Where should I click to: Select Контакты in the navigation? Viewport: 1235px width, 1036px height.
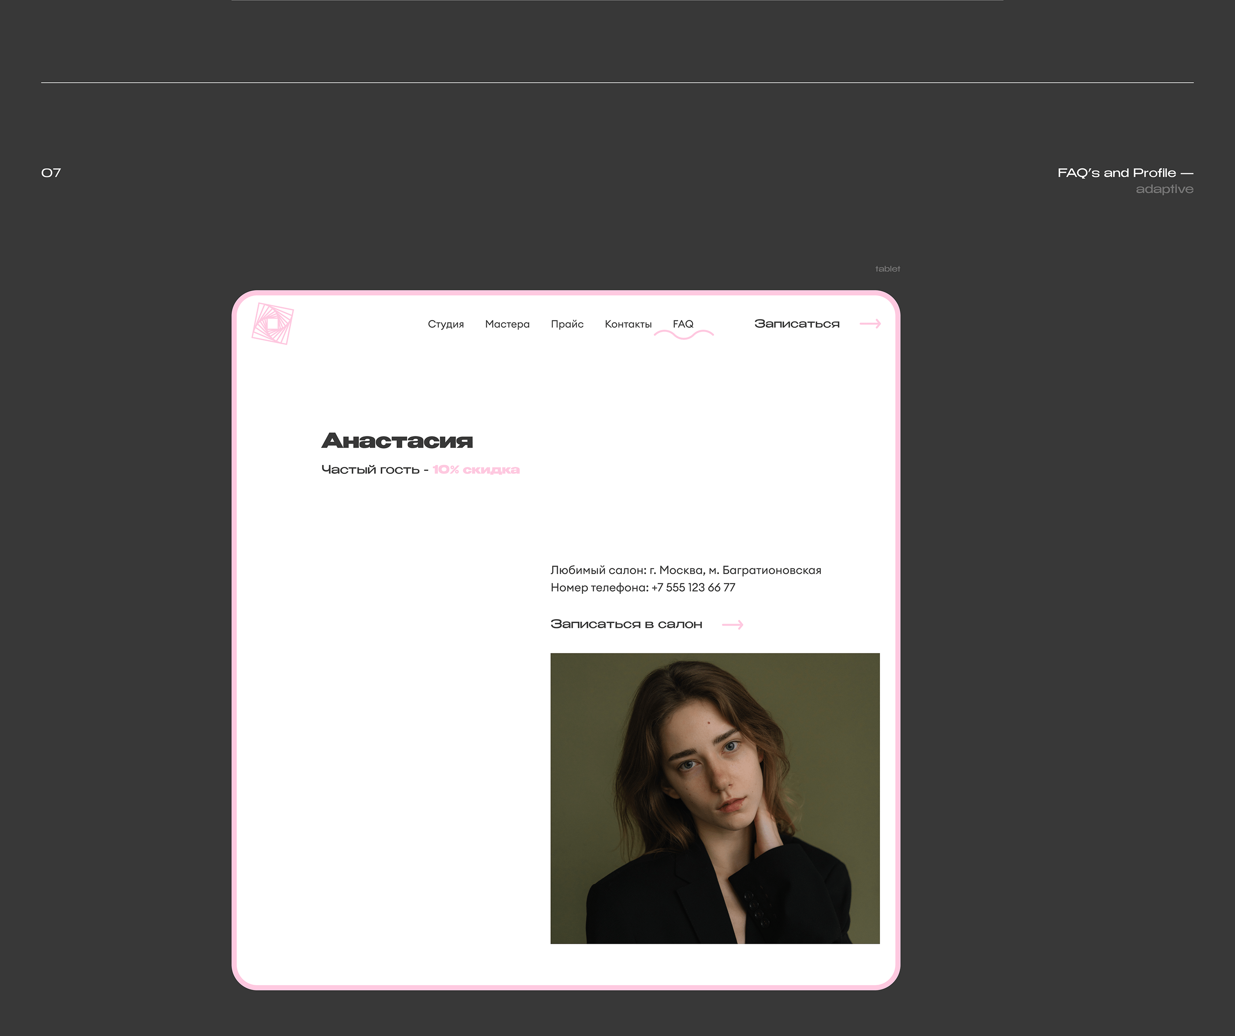(628, 324)
